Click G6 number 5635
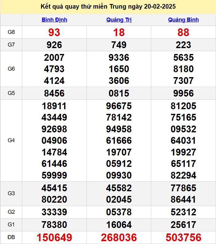This screenshot has height=244, width=216. click(183, 58)
